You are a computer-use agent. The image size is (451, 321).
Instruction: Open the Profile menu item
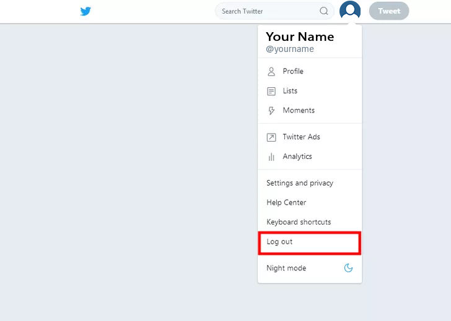(310, 71)
